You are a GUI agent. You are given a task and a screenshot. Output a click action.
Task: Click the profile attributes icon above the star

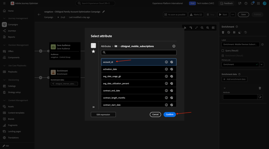pos(93,45)
